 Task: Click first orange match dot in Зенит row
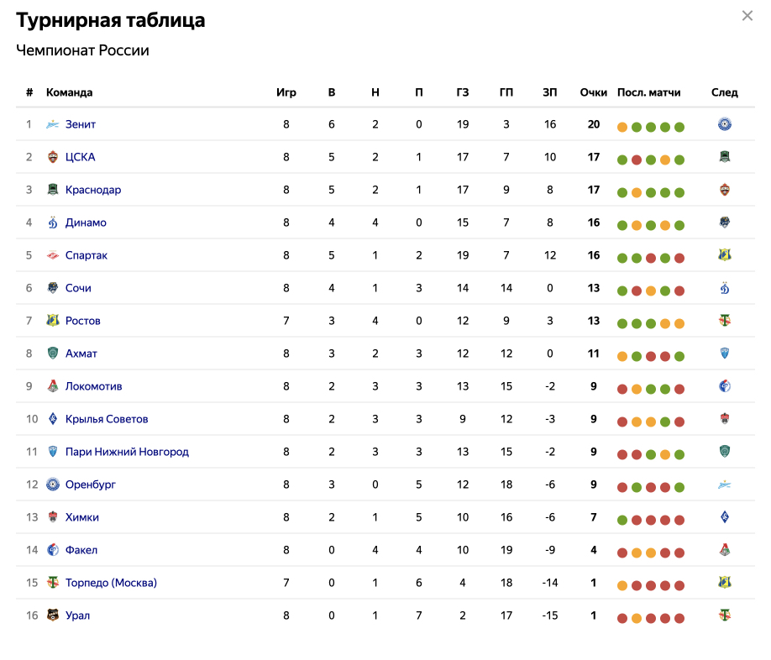point(622,128)
